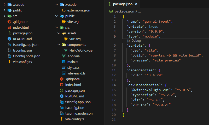Click the CSS3 icon beside style.css
Screen dimensions: 209x125
(x=64, y=67)
